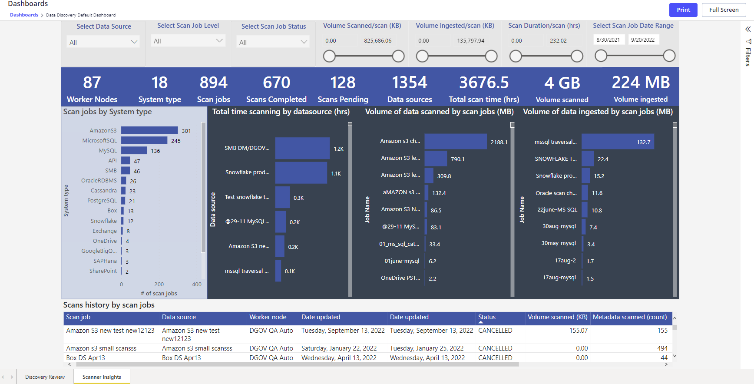This screenshot has width=754, height=384.
Task: Click the 8/30/2021 start date field
Action: [x=608, y=40]
